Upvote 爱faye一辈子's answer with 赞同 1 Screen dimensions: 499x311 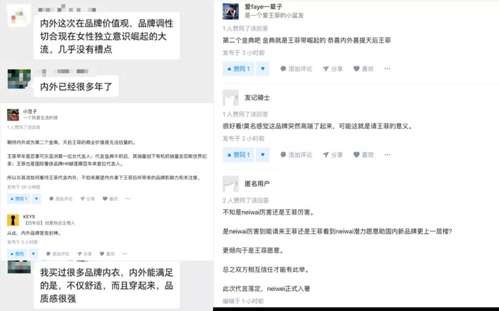(x=238, y=68)
